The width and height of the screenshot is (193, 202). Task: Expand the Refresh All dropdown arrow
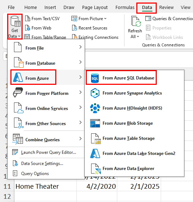138,37
